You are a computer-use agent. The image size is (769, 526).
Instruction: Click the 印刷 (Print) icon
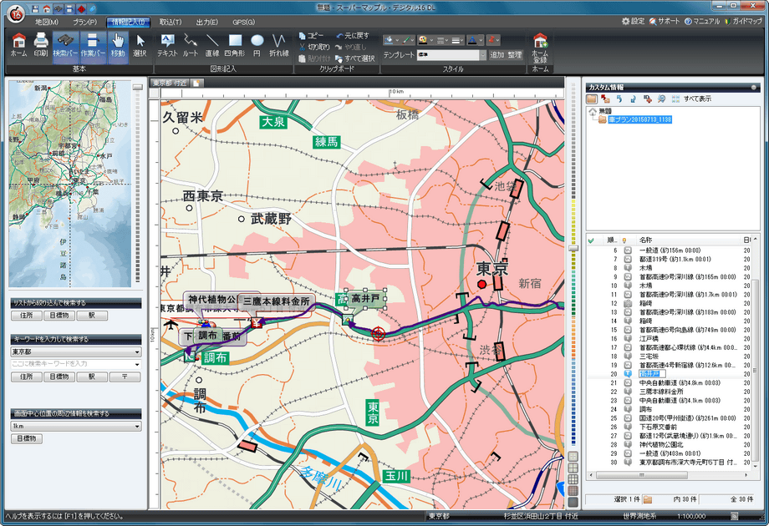pos(41,45)
